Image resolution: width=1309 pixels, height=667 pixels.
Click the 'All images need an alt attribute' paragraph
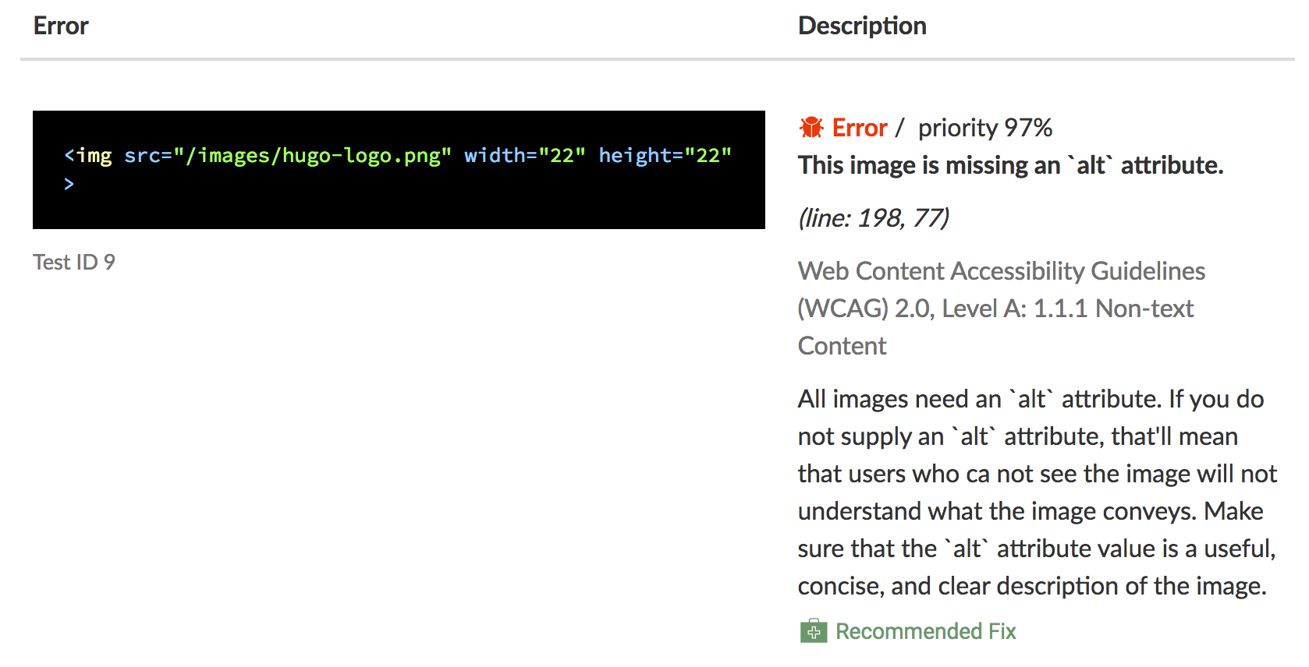point(1037,492)
